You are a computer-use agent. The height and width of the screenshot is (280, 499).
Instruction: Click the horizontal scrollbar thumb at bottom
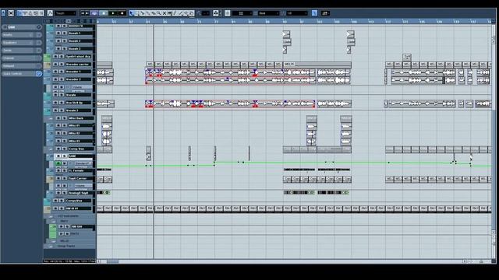click(x=112, y=261)
